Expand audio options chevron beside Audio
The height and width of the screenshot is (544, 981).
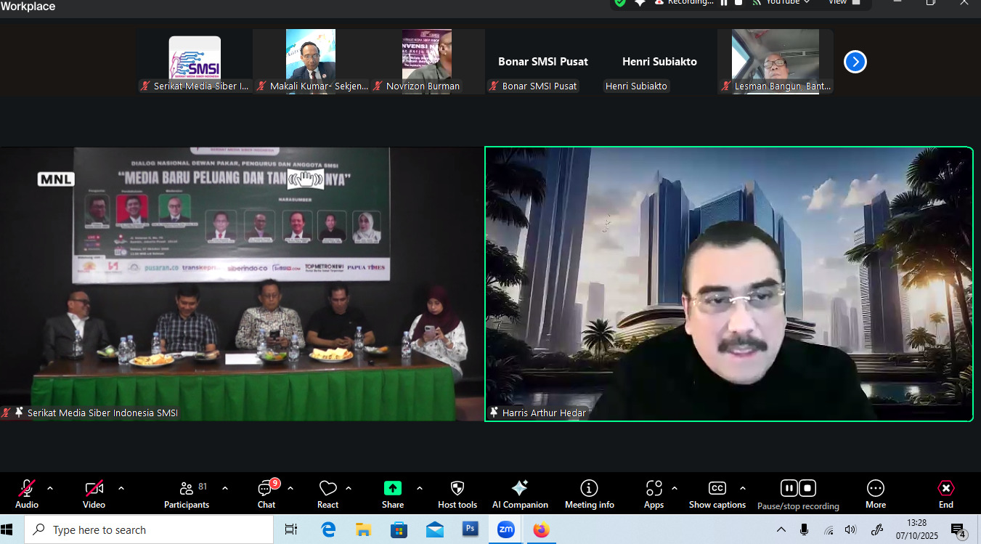point(50,488)
